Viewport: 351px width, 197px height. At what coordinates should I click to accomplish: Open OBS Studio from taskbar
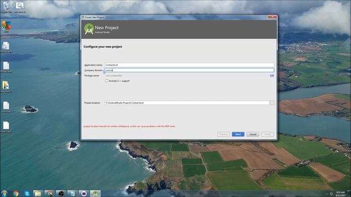click(x=61, y=194)
